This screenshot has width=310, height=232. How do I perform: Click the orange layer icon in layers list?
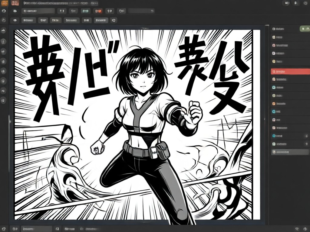274,104
